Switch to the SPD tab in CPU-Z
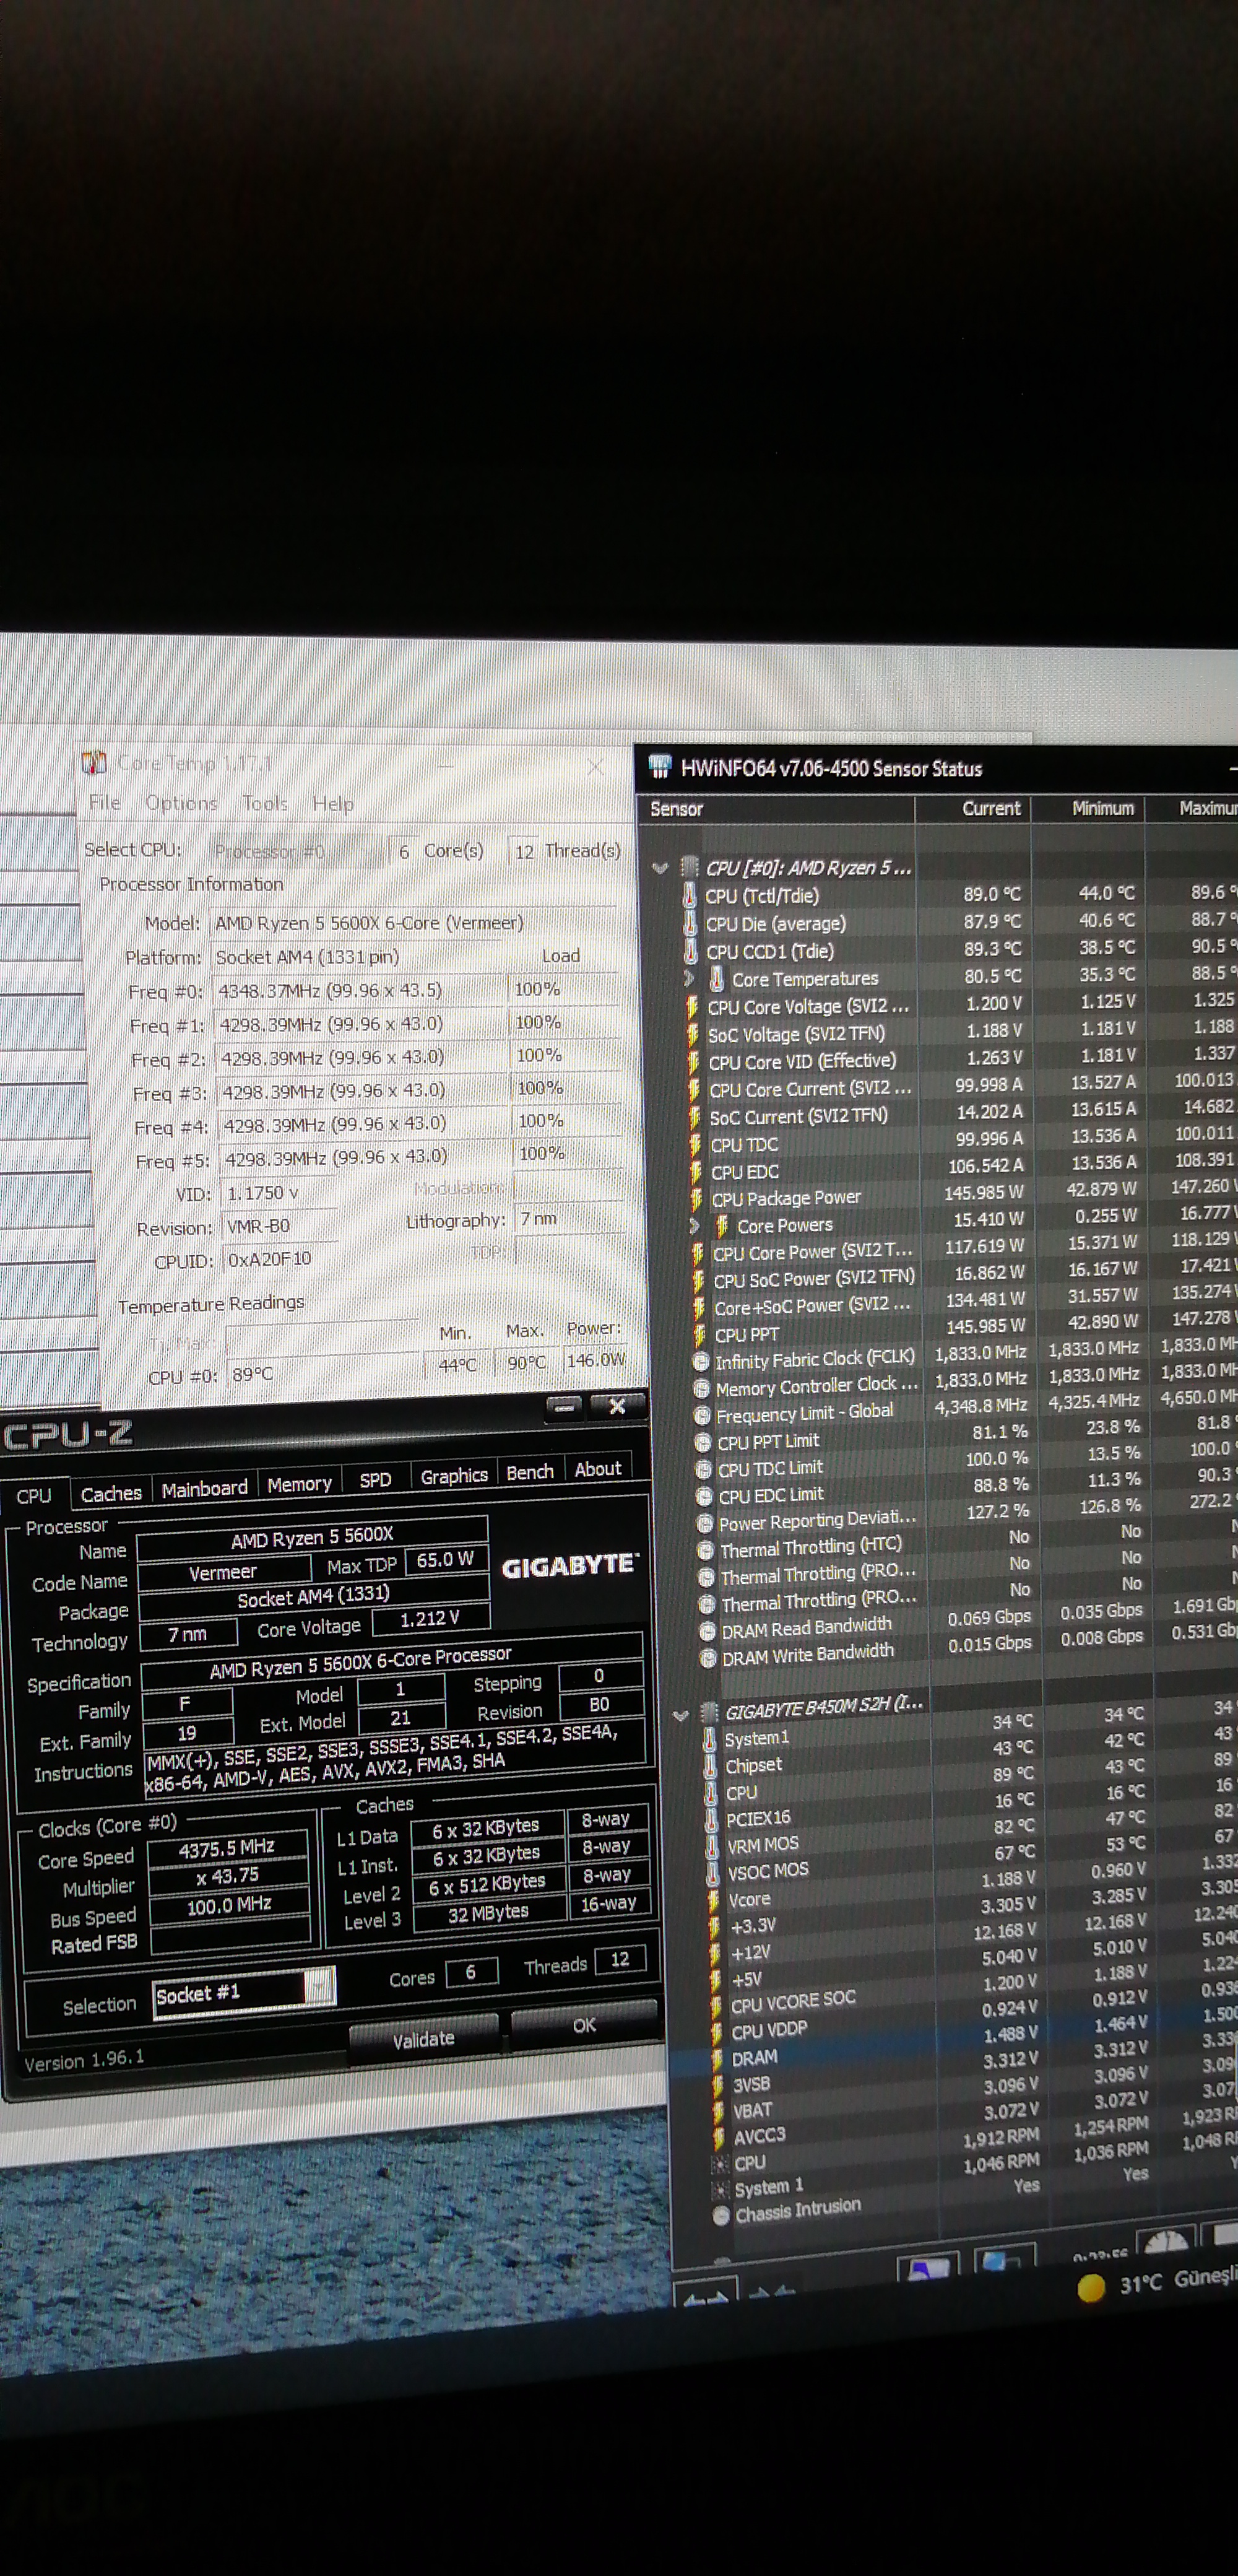This screenshot has height=2576, width=1238. pyautogui.click(x=375, y=1480)
